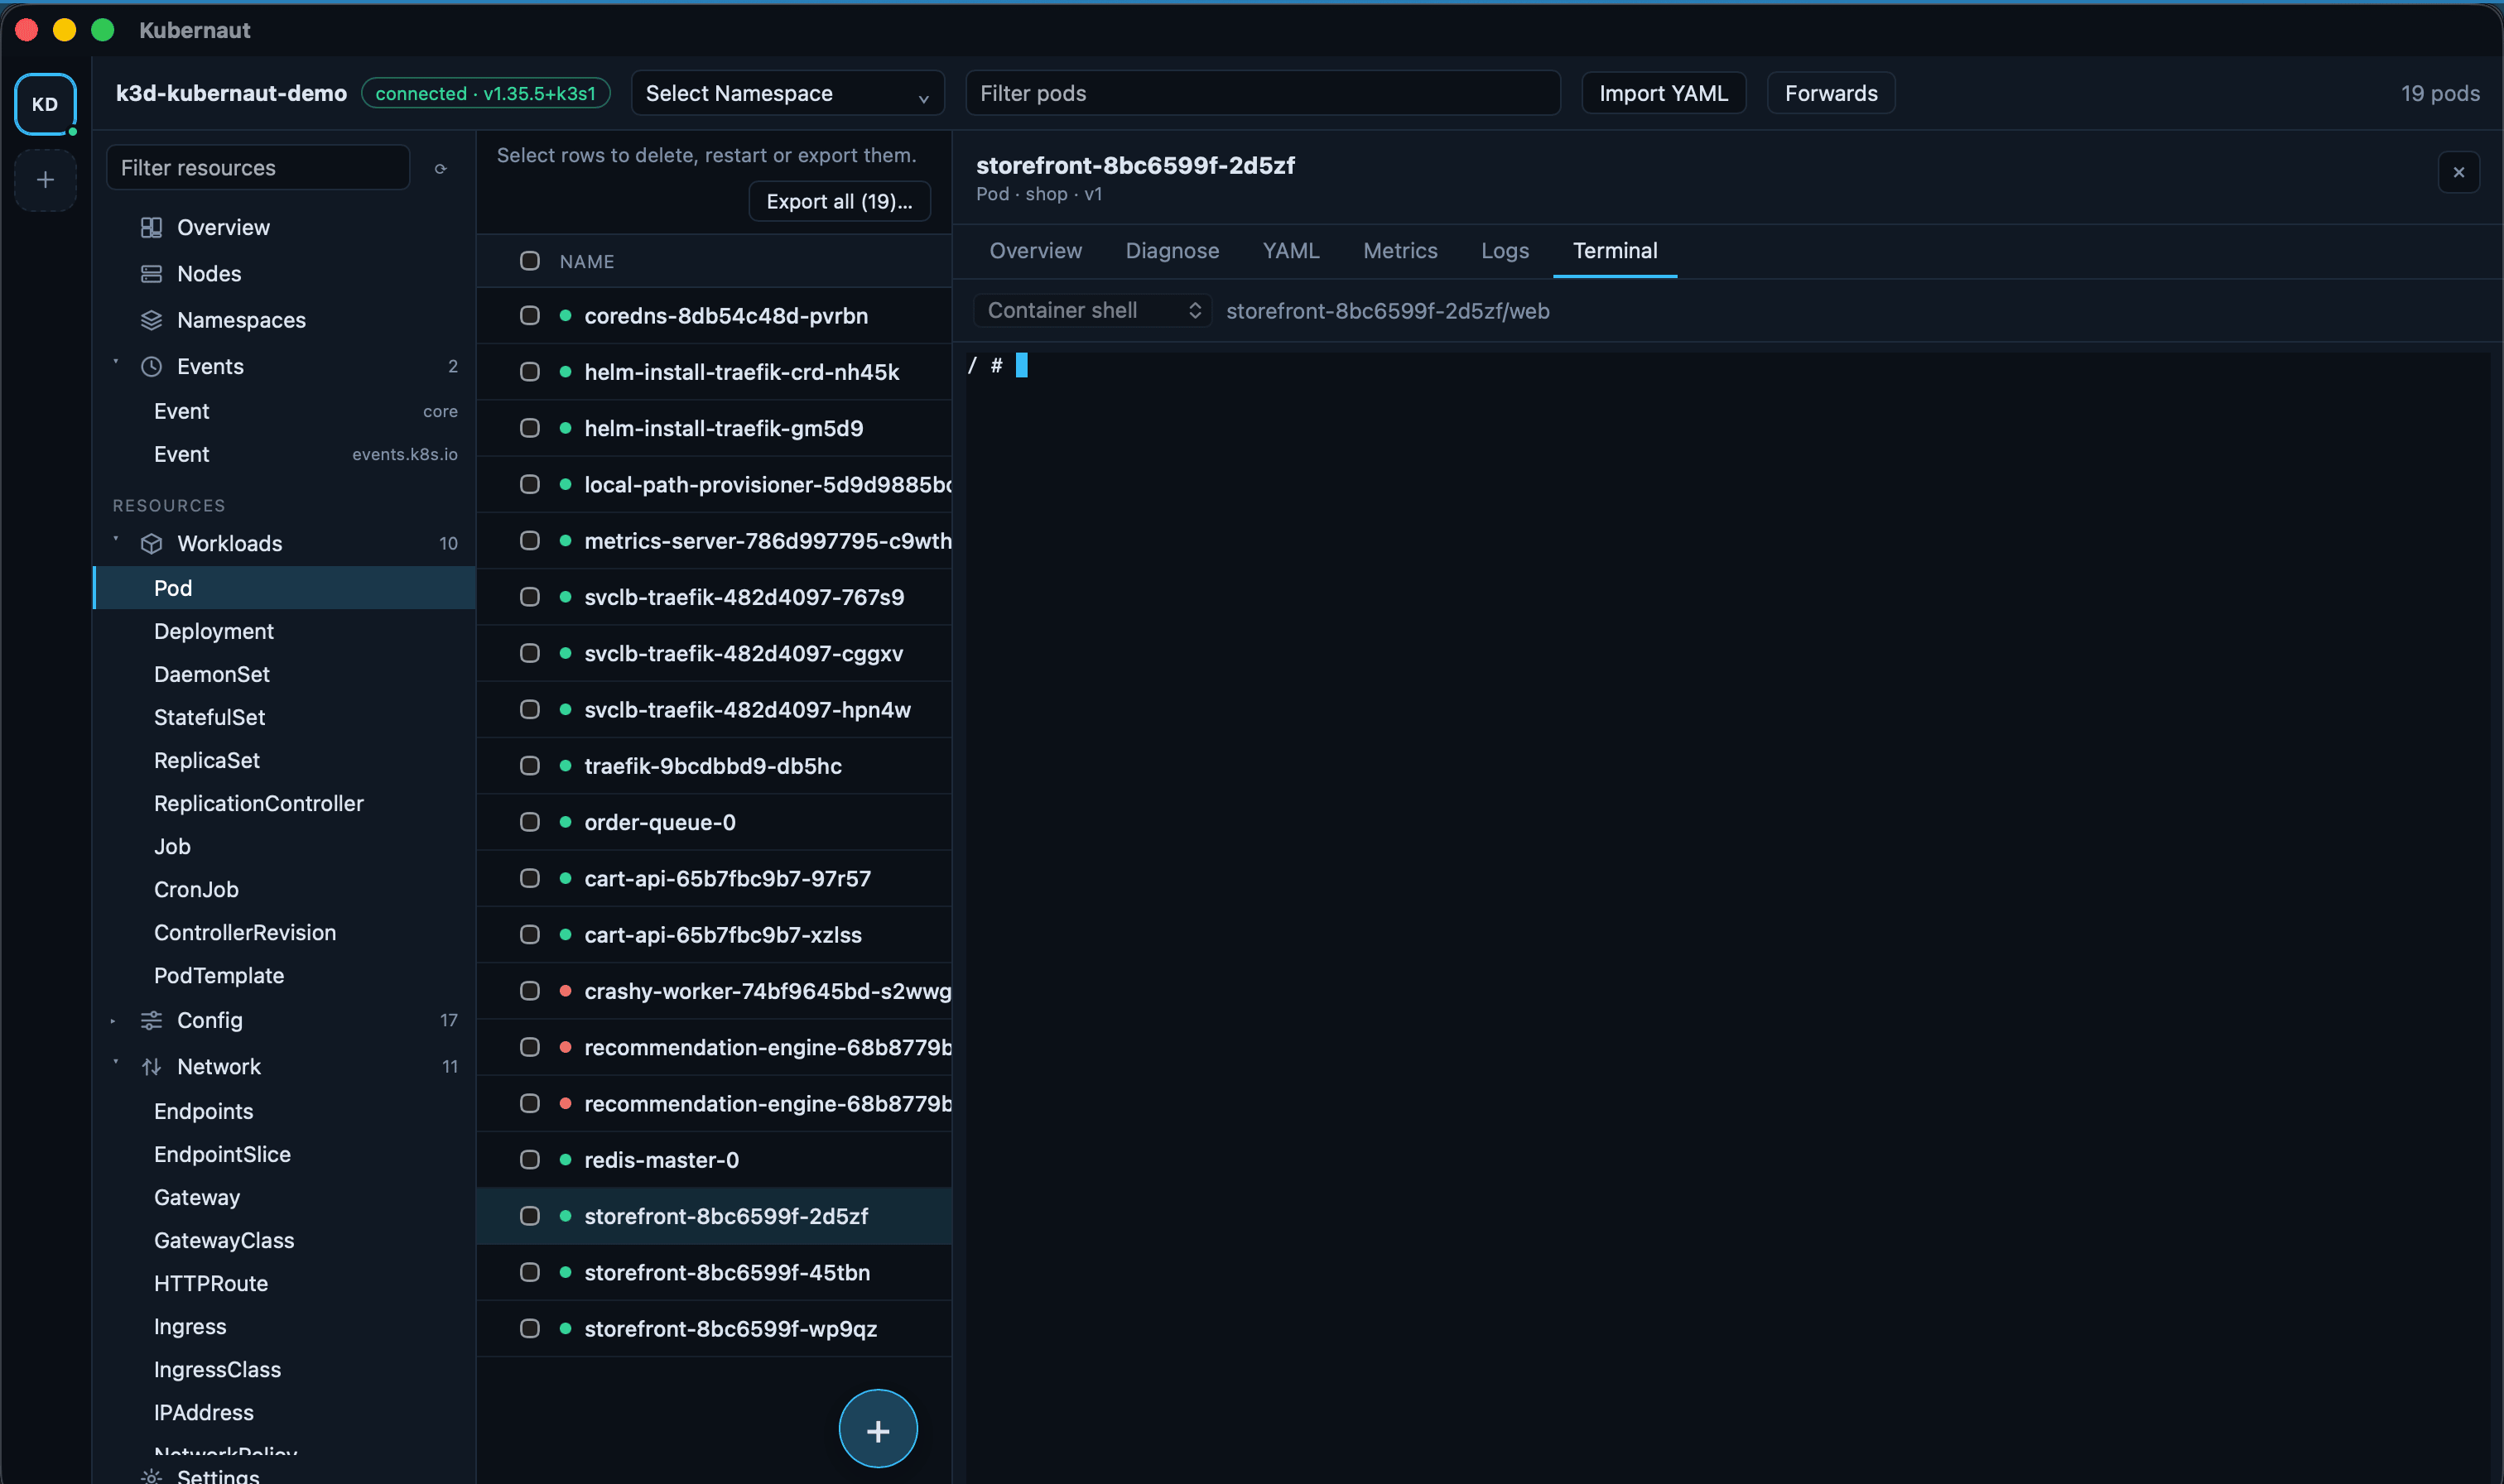
Task: Toggle select-all checkbox in NAME header
Action: [529, 261]
